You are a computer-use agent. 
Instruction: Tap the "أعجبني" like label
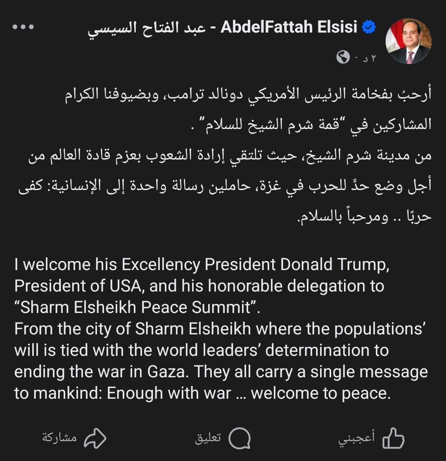click(x=356, y=438)
